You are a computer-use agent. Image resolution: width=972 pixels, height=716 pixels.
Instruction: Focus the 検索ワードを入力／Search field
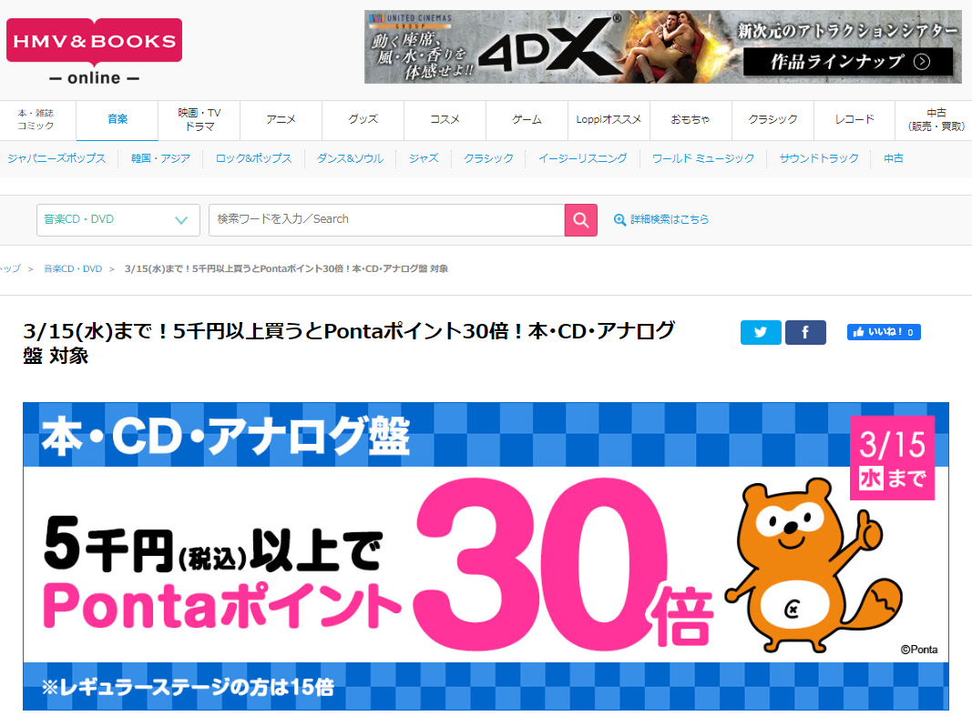387,219
